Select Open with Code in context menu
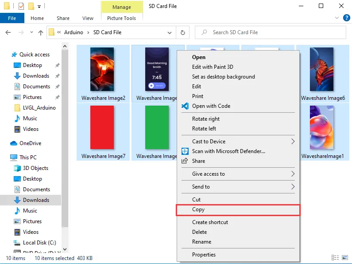352x264 pixels. (211, 106)
